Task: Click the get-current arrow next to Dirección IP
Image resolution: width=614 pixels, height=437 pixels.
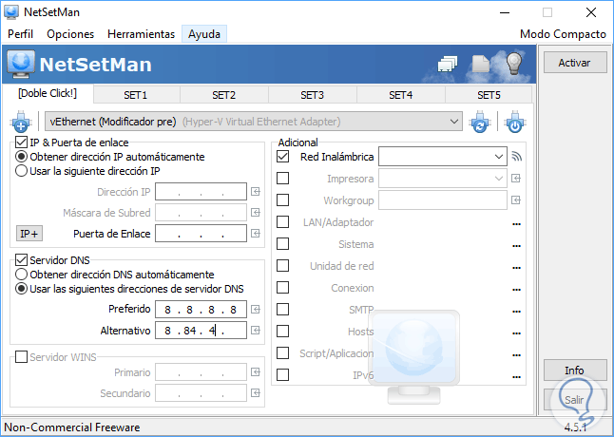Action: click(x=256, y=192)
